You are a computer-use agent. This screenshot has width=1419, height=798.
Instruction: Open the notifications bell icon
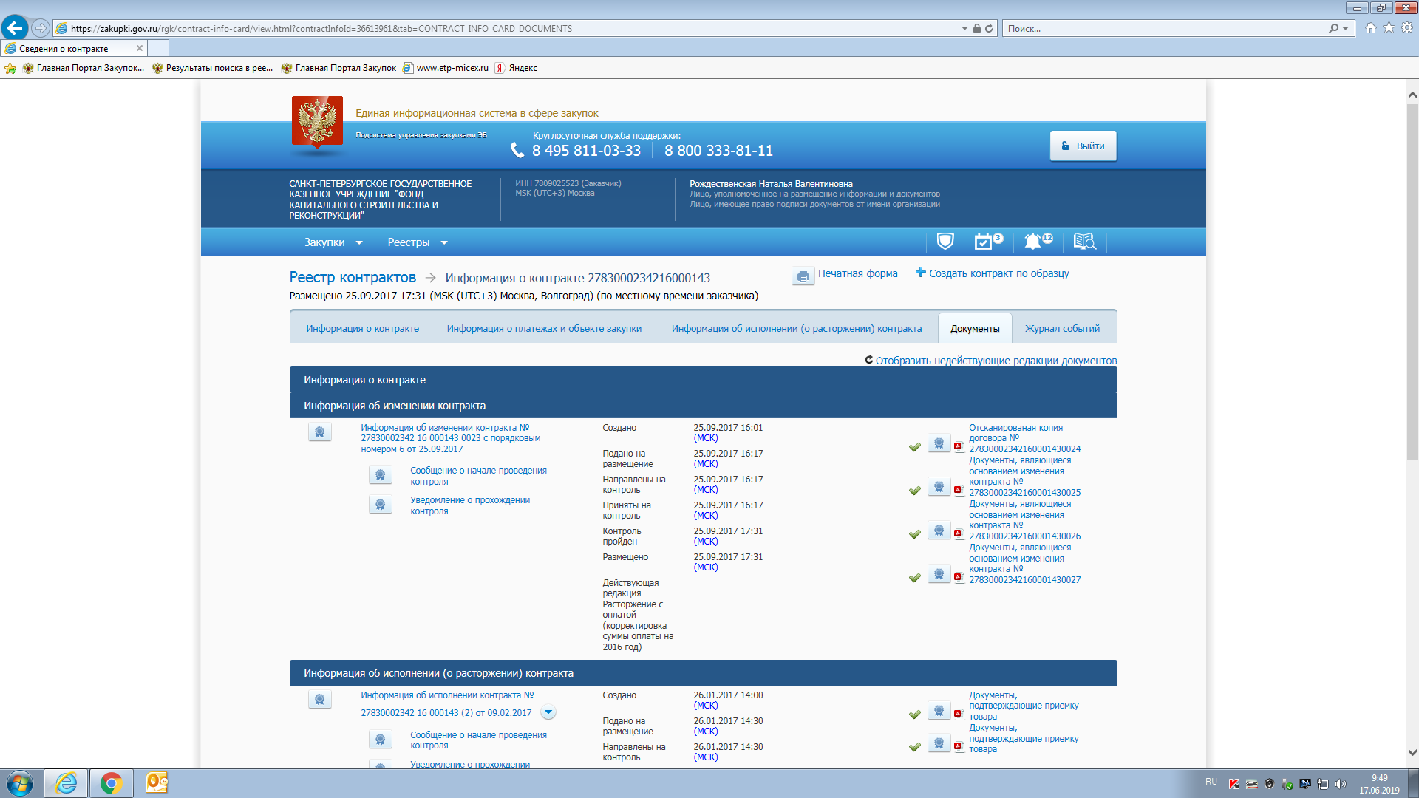(x=1032, y=242)
